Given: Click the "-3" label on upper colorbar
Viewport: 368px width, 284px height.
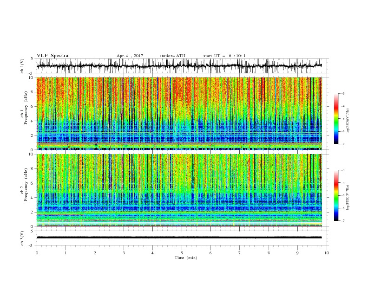Looking at the screenshot, I should pyautogui.click(x=342, y=94).
